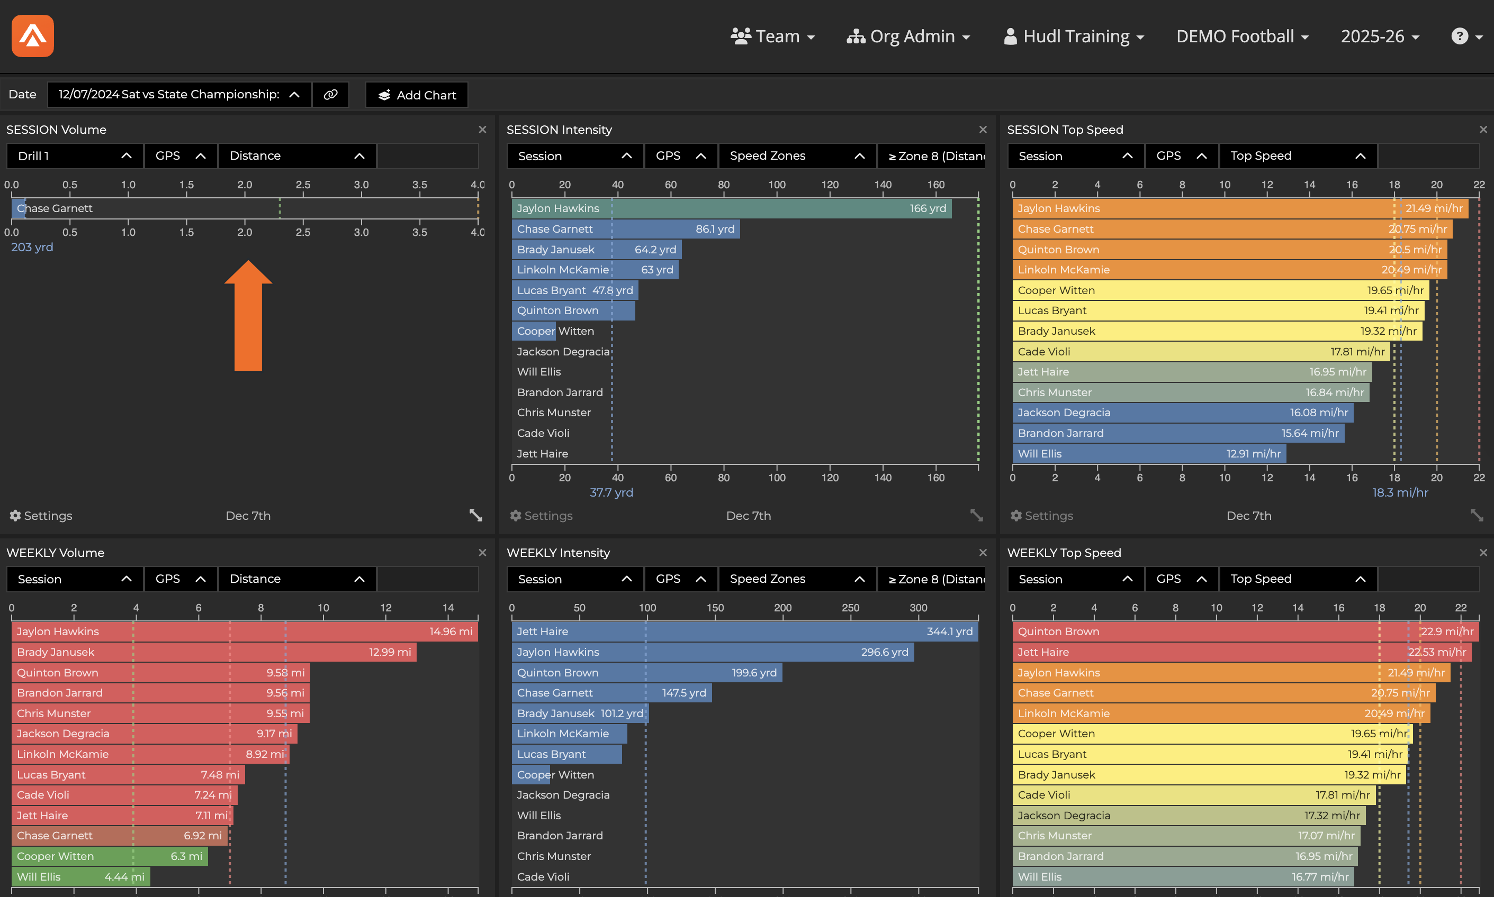Change the 2025-26 season dropdown

tap(1380, 36)
